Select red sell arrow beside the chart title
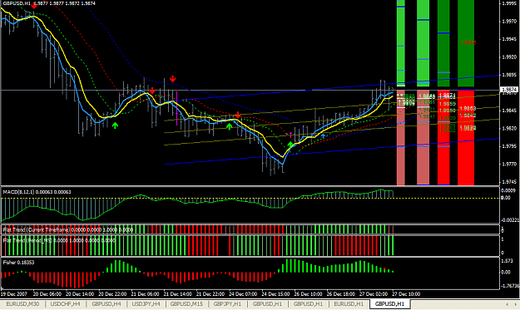Screen dimensions: 520x310 pos(34,6)
